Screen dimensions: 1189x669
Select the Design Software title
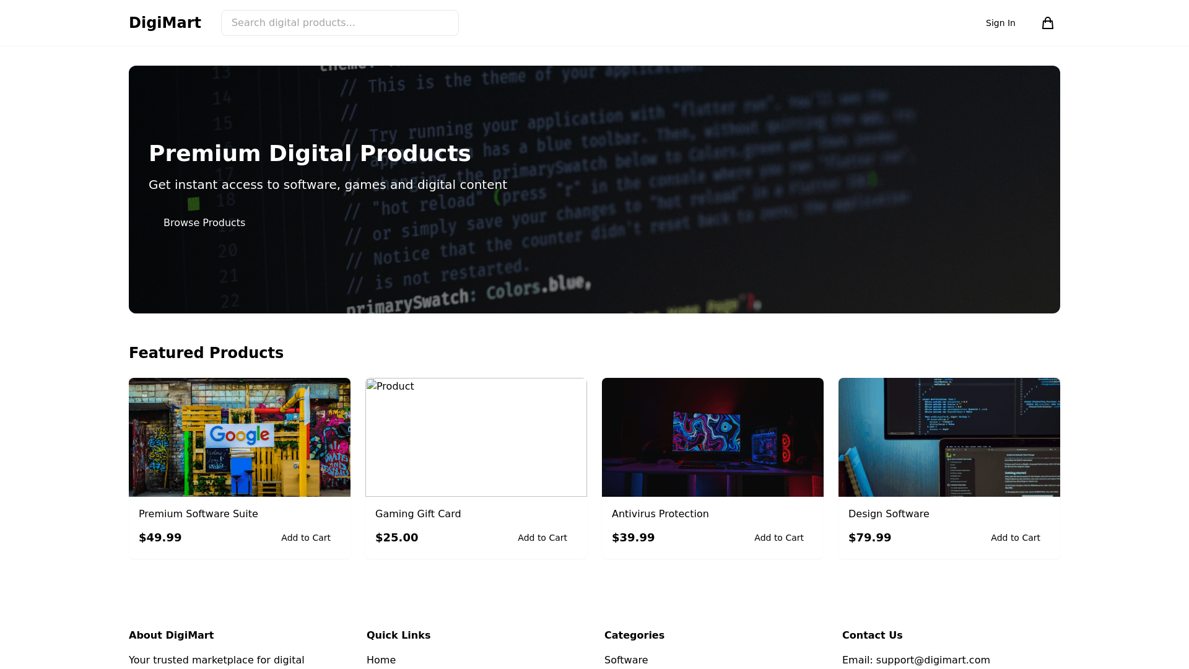coord(889,514)
